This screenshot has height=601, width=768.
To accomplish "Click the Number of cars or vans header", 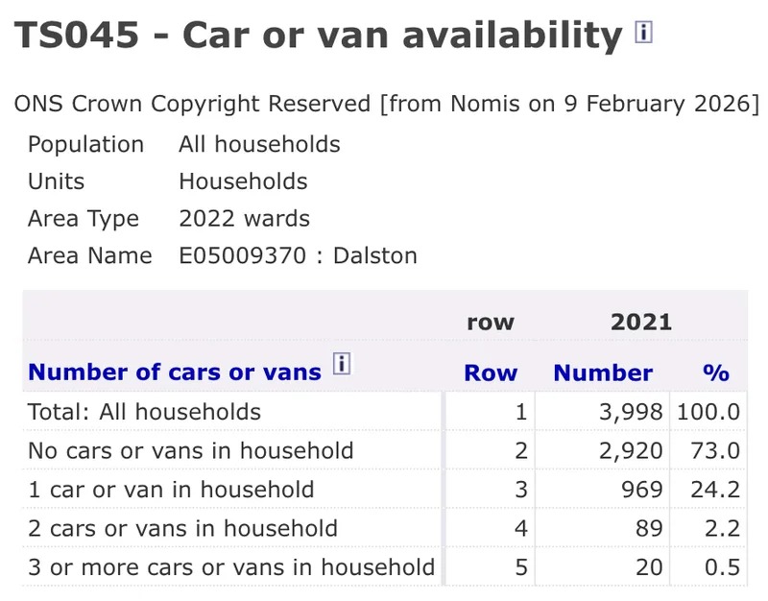I will point(175,373).
